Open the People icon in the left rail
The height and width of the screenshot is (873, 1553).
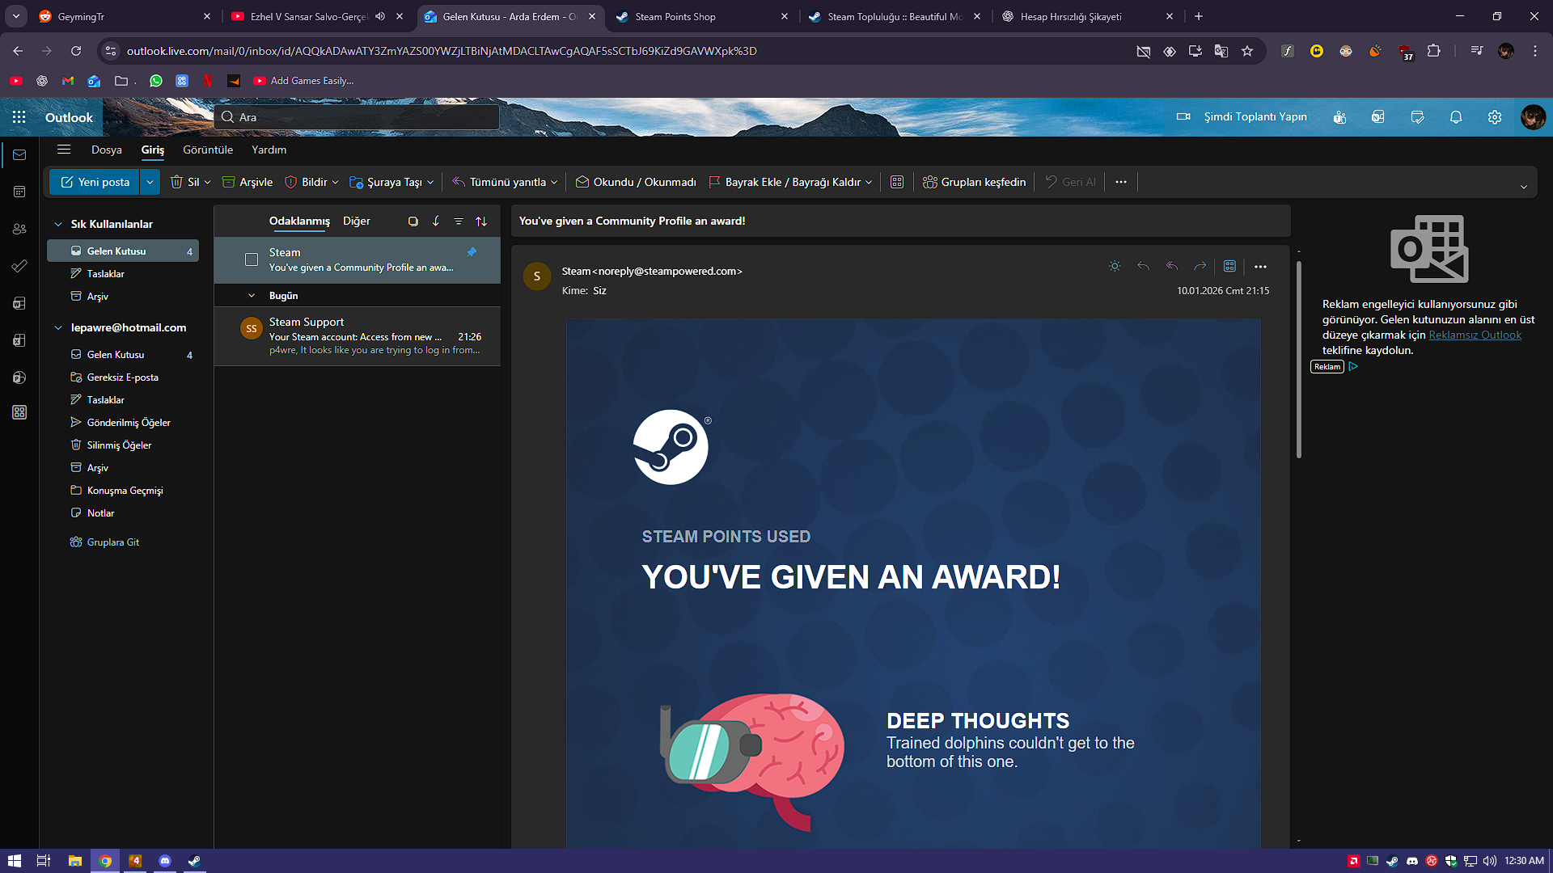pos(19,229)
